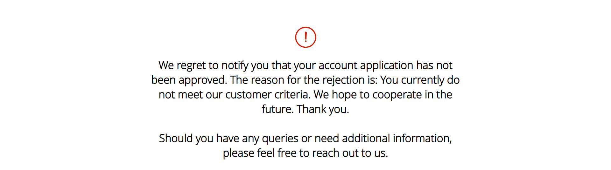The image size is (611, 170).
Task: Click the exclamation mark inside red circle
Action: pyautogui.click(x=306, y=37)
